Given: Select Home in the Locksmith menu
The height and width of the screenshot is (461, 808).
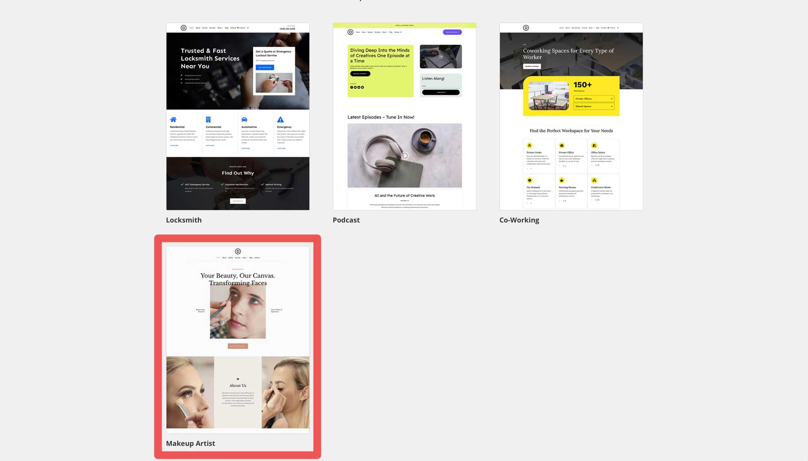Looking at the screenshot, I should click(191, 28).
